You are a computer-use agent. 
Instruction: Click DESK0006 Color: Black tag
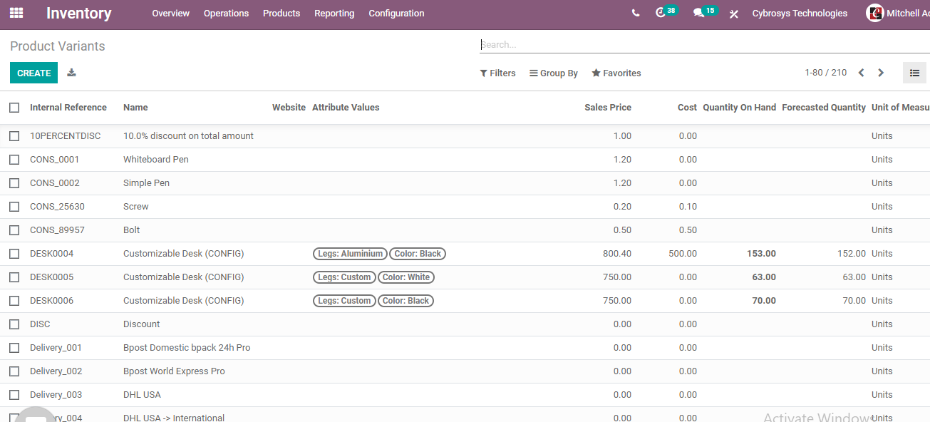click(405, 301)
